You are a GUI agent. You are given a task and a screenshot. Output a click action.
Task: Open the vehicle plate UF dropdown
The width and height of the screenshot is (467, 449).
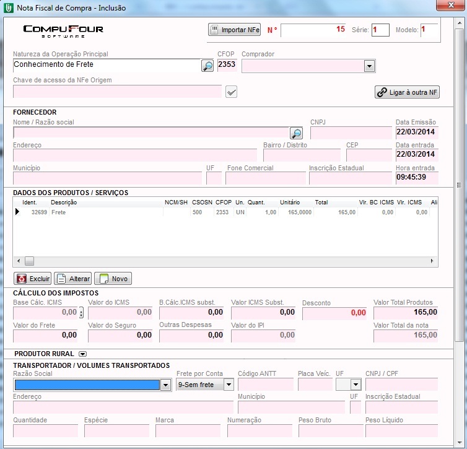pyautogui.click(x=356, y=385)
